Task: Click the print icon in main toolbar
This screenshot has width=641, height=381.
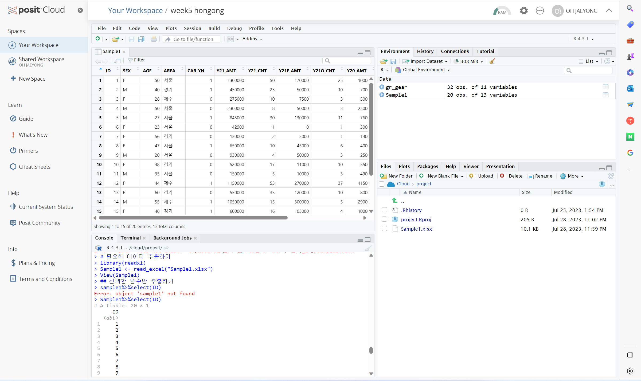Action: [154, 39]
